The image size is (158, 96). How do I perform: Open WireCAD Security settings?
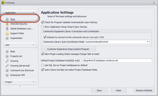(19, 24)
